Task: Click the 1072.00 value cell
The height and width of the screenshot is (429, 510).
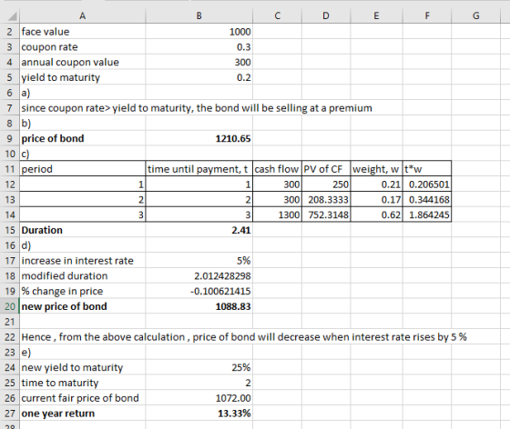Action: click(199, 397)
